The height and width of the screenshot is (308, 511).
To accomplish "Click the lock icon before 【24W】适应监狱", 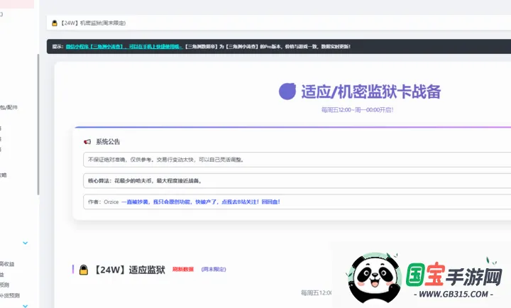I will 84,270.
